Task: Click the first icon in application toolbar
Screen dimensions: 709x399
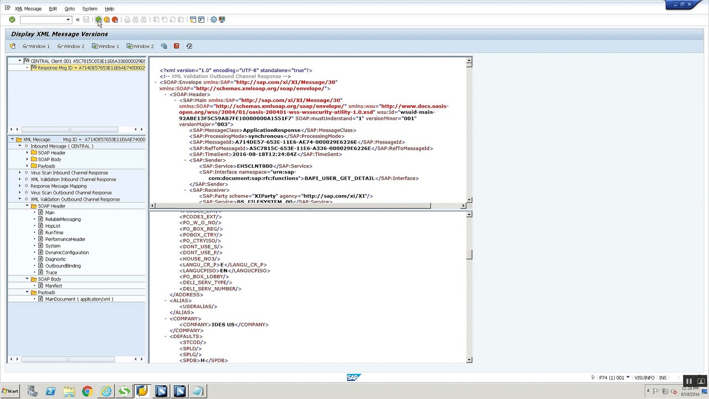Action: [13, 46]
